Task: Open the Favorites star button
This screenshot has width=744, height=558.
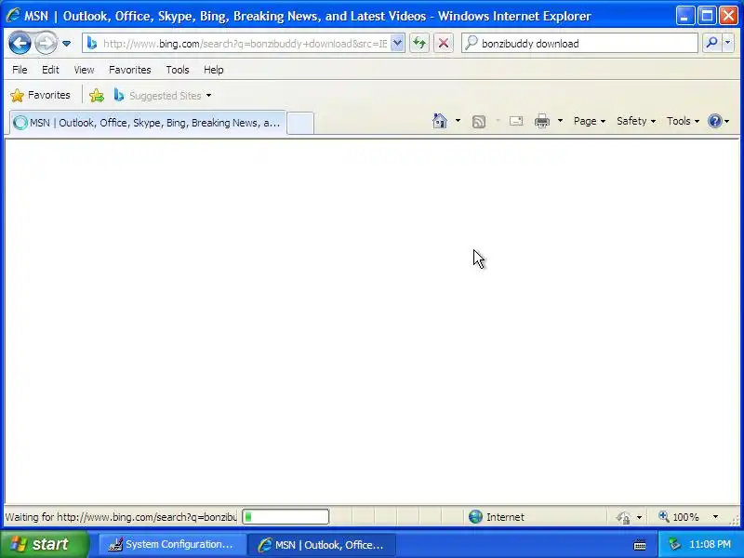Action: [40, 96]
